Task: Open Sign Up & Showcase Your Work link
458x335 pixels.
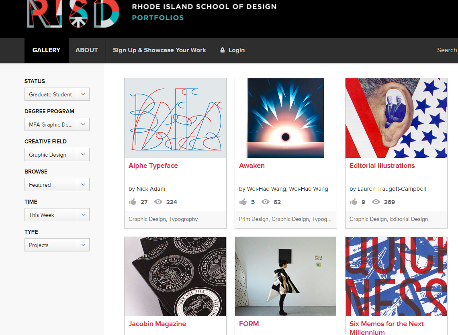Action: coord(159,50)
